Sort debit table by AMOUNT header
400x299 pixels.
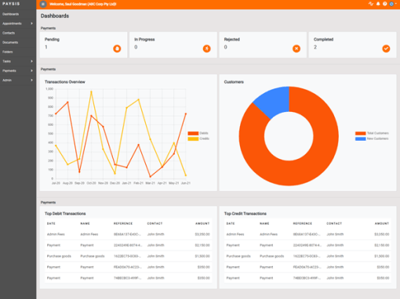tap(202, 224)
